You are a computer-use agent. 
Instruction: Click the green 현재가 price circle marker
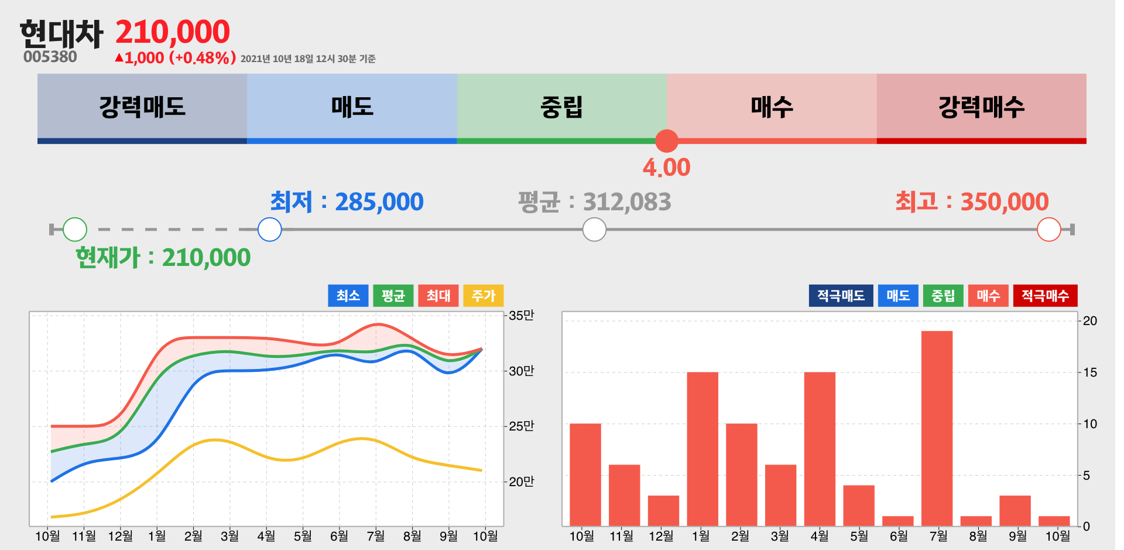tap(75, 229)
